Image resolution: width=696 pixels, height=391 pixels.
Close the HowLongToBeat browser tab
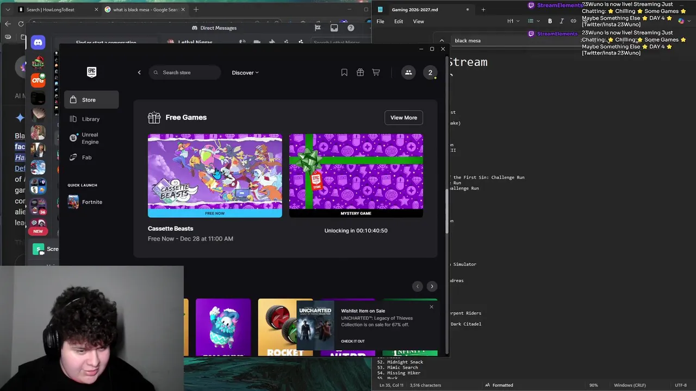click(97, 9)
